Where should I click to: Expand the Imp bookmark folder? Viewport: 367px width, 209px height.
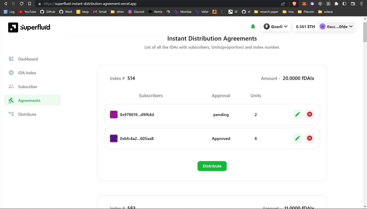[288, 12]
